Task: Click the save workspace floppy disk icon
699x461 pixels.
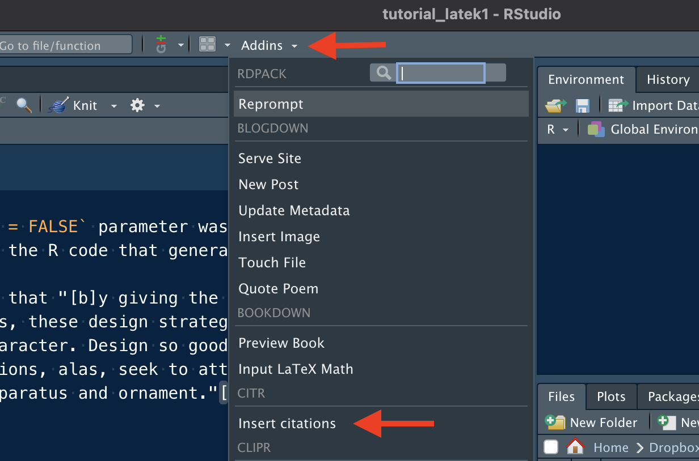Action: point(582,105)
